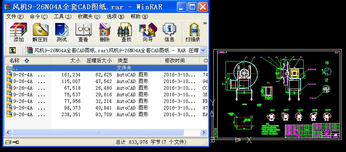The height and width of the screenshot is (152, 346).
Task: Click the status bar total 833,976 字节 text
Action: (x=151, y=142)
